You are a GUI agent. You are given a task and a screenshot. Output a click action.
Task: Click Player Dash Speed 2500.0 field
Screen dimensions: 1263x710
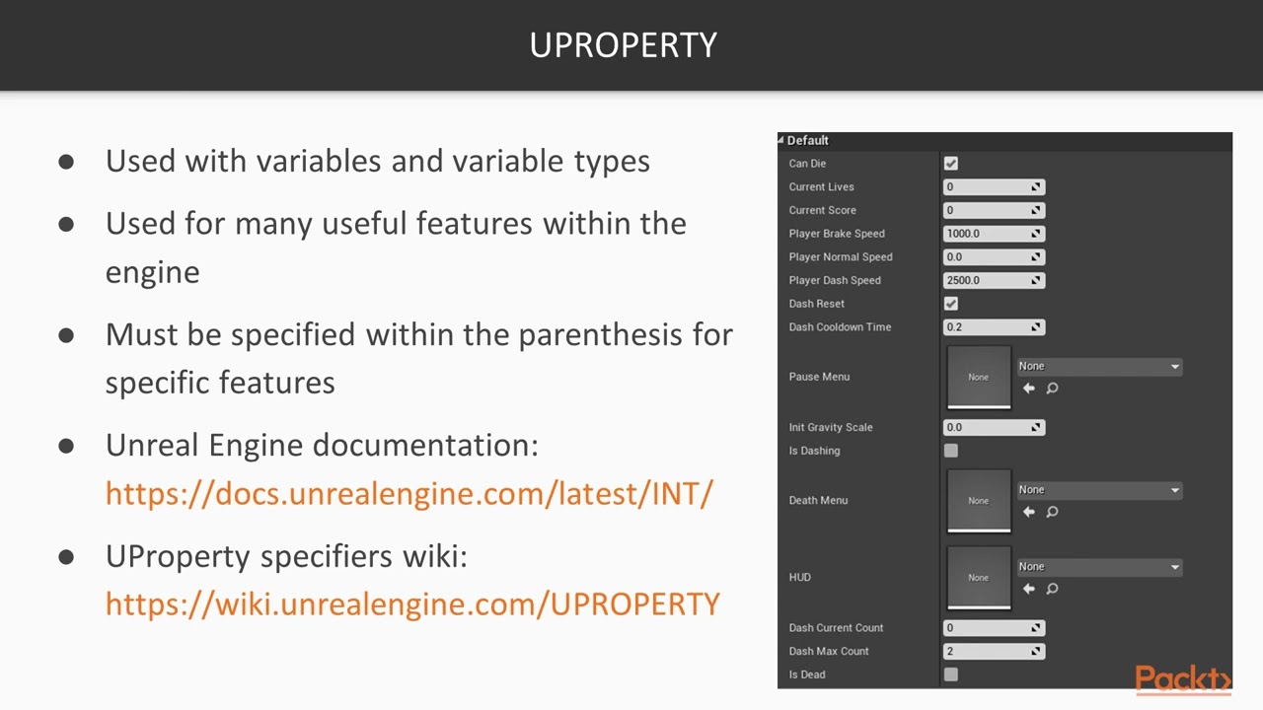pos(994,280)
